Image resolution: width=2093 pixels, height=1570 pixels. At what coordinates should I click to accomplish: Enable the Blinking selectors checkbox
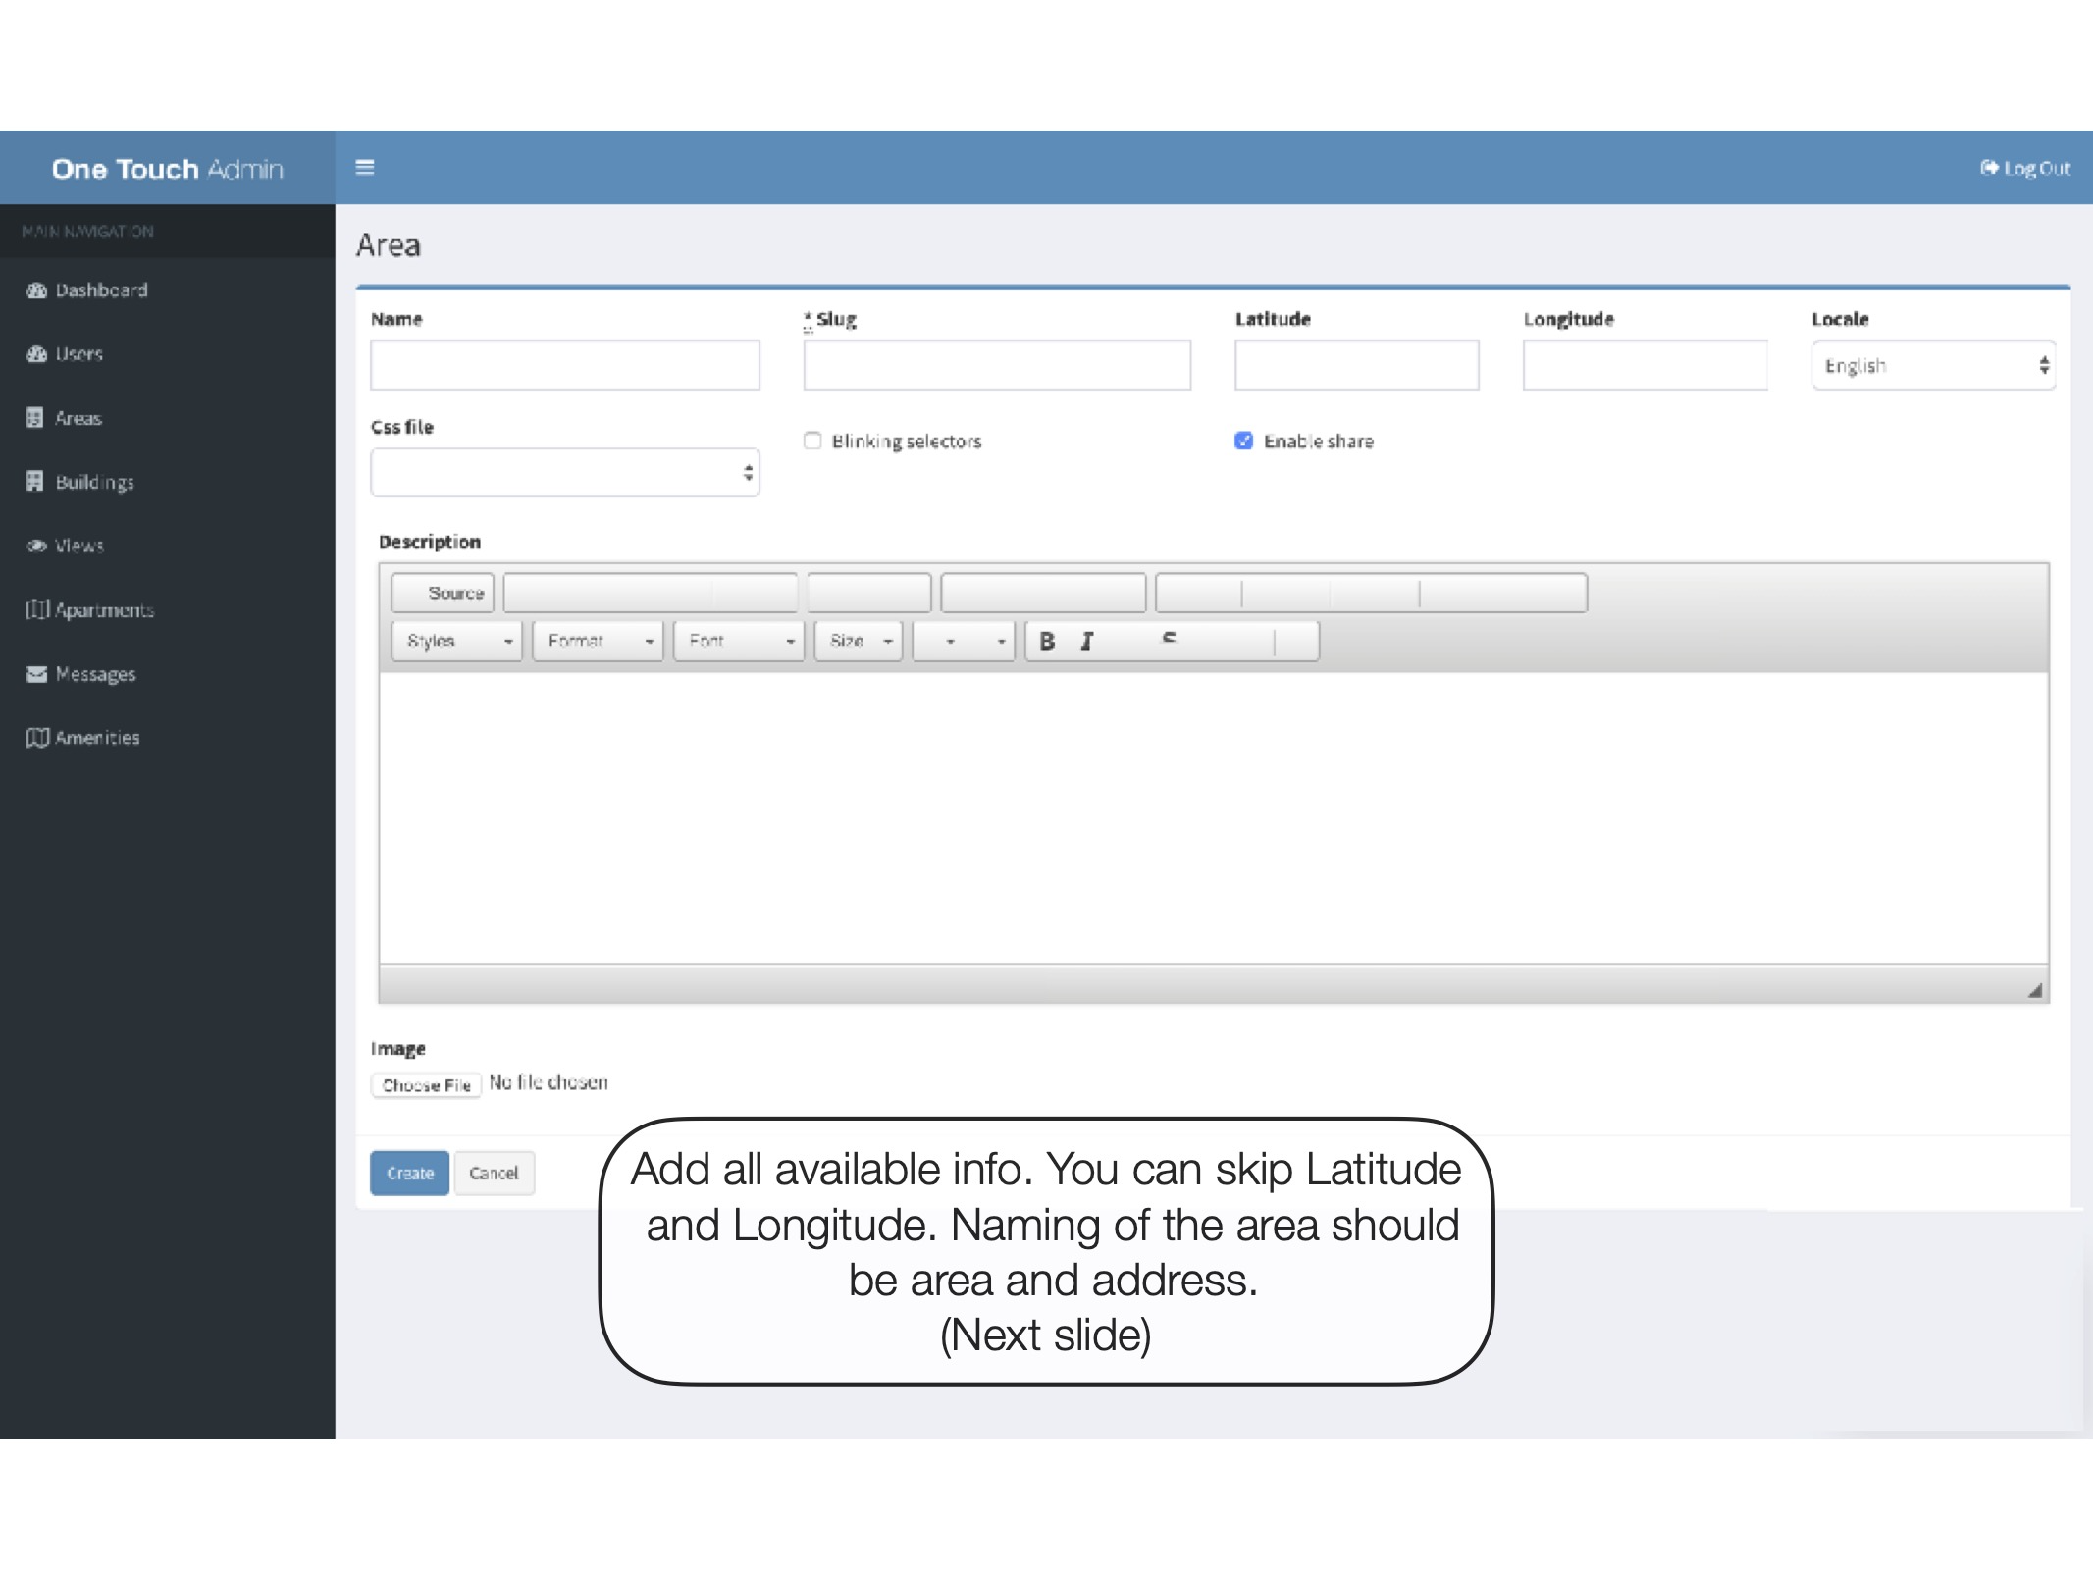click(x=812, y=441)
